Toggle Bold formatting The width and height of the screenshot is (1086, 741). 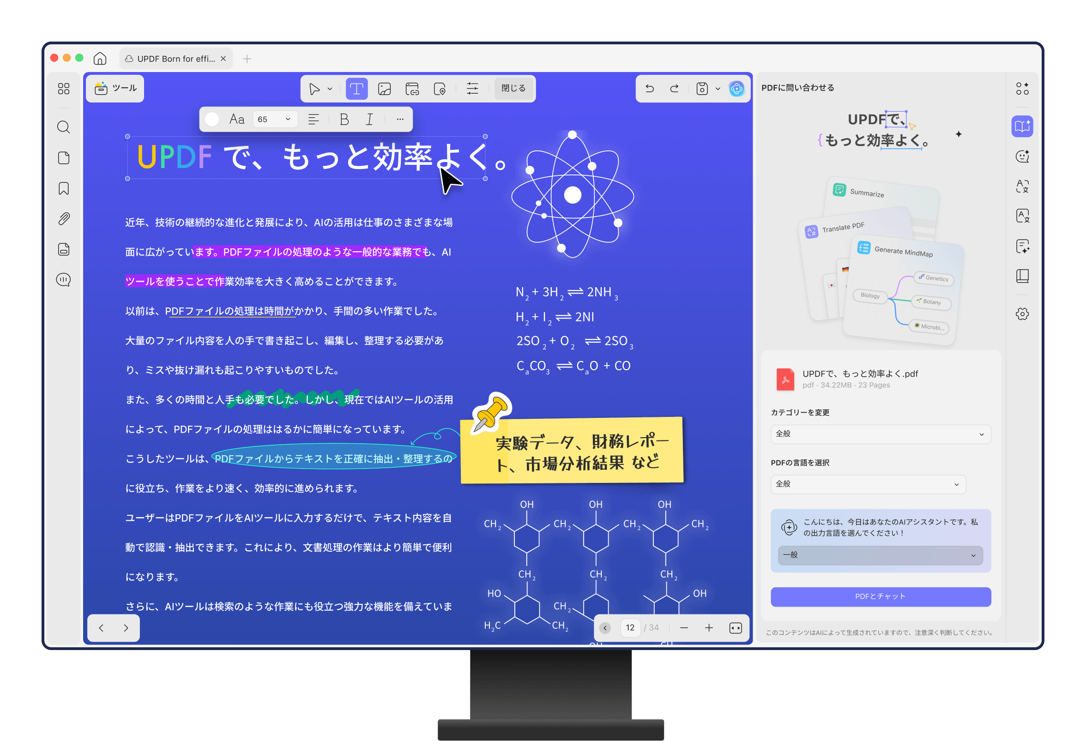click(344, 120)
